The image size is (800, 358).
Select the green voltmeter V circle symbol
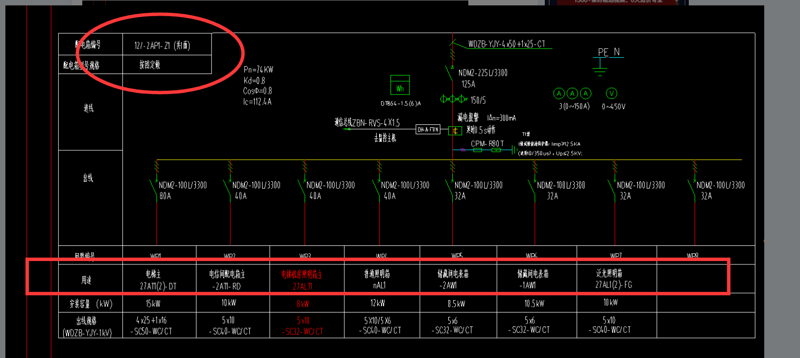611,93
